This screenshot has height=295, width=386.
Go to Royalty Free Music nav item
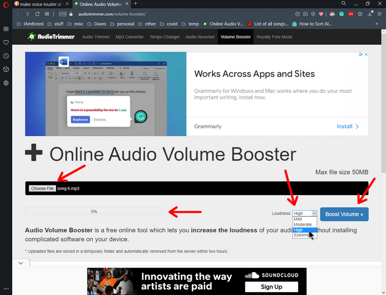(274, 37)
